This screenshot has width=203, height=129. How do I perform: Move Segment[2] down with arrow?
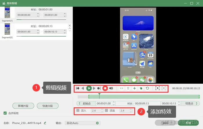point(70,31)
